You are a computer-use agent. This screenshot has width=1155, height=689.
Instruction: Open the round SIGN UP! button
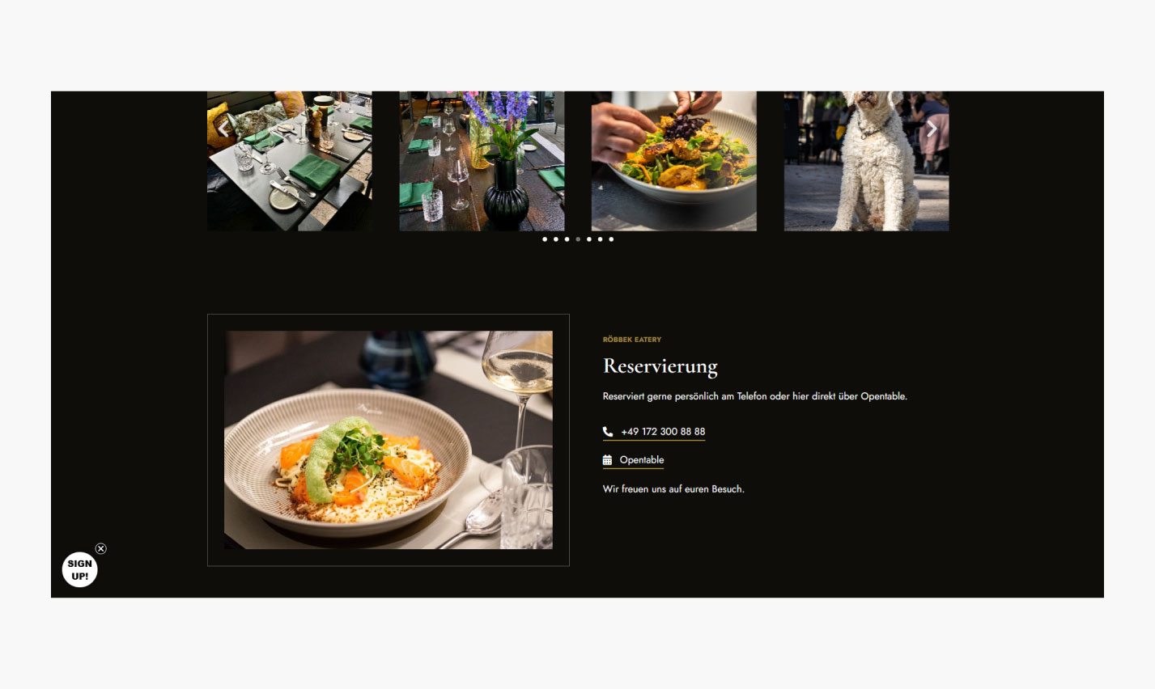pos(80,570)
